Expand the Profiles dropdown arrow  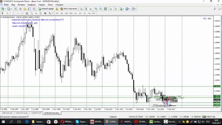[11, 9]
